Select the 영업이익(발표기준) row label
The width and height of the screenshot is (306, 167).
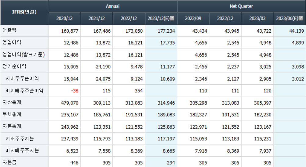(24, 55)
